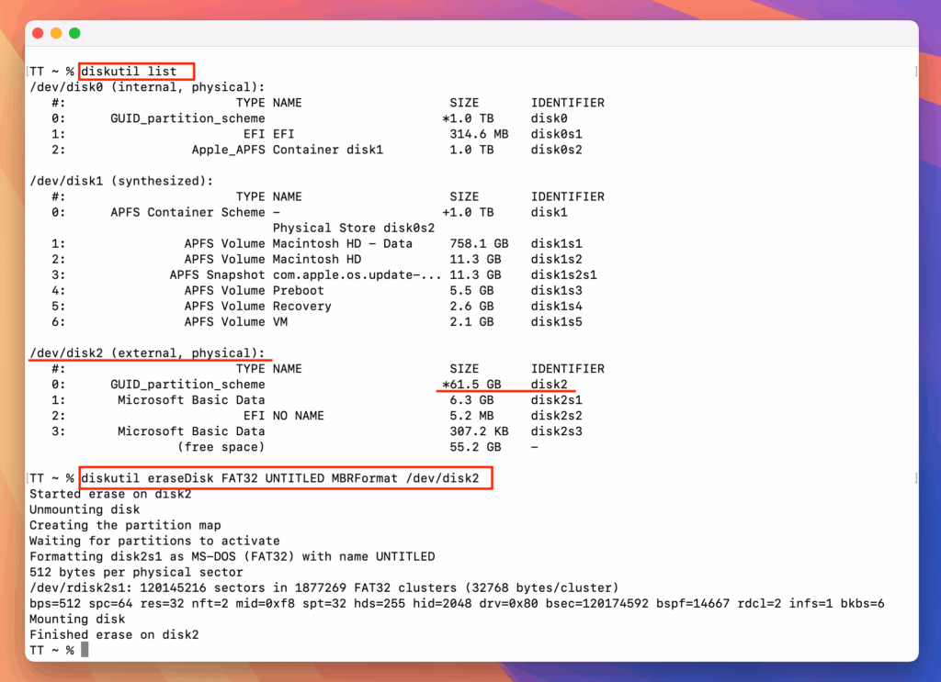The width and height of the screenshot is (941, 682).
Task: Click the '(free space)' entry under disk2
Action: 221,447
